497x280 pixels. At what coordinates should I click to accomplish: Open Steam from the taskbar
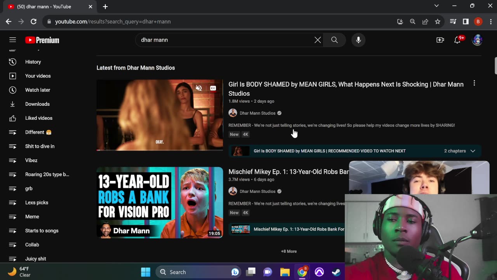click(x=336, y=272)
